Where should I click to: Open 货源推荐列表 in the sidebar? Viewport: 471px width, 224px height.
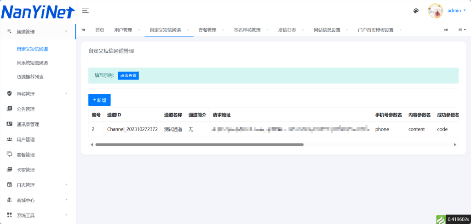(x=30, y=77)
